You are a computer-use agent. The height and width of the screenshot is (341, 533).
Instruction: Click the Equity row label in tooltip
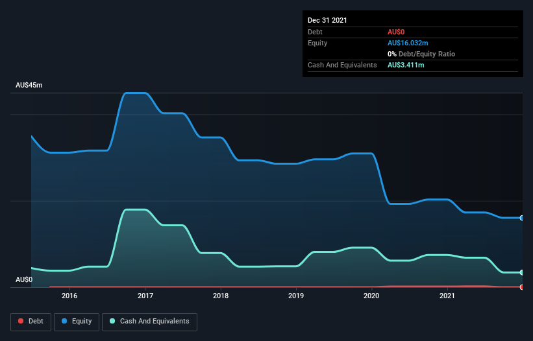point(317,43)
